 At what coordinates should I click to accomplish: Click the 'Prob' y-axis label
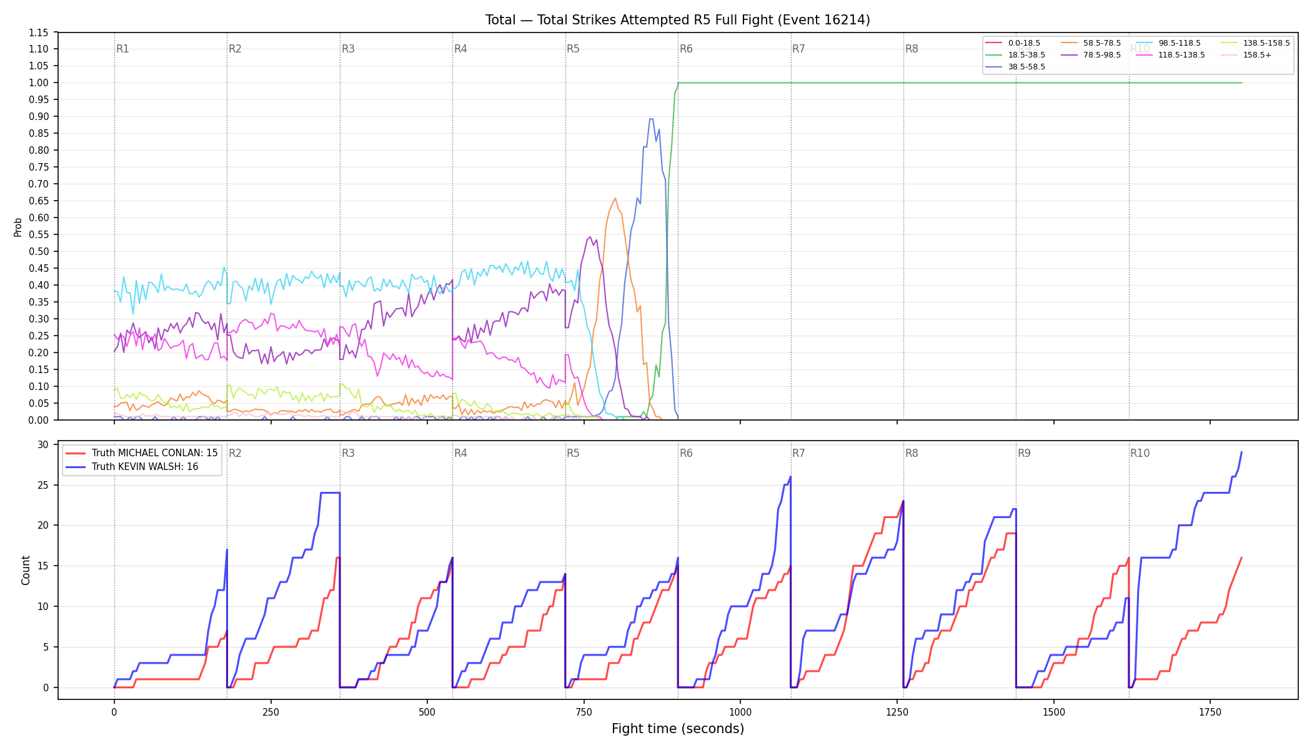click(18, 227)
